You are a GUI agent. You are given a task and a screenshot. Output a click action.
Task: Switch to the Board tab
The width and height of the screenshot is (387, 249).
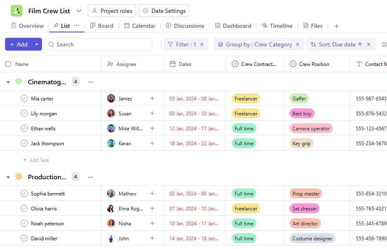[x=102, y=26]
